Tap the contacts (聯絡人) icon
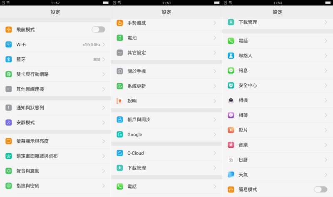The image size is (333, 197). click(x=231, y=56)
